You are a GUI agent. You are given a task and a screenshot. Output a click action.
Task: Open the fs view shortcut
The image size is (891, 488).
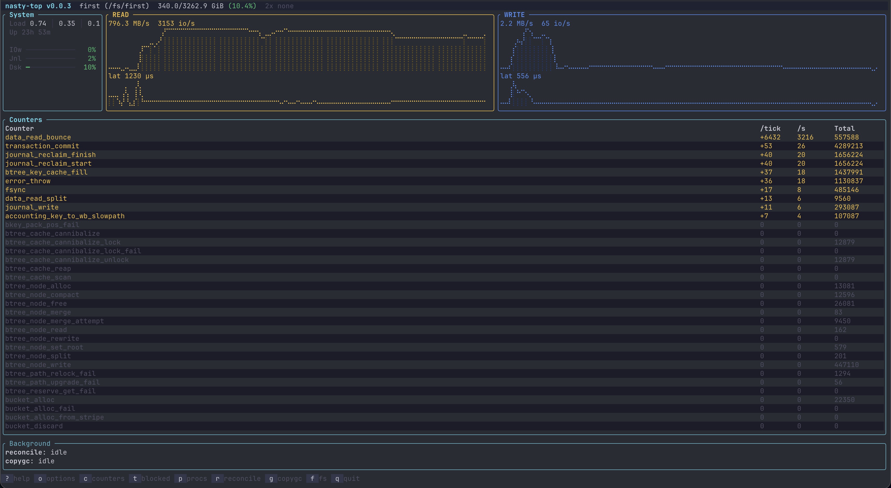click(x=317, y=478)
